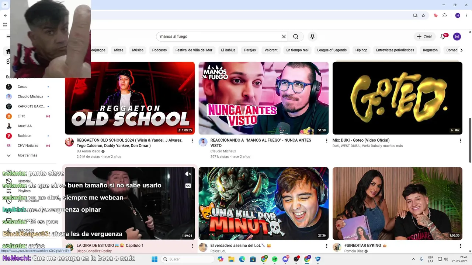Select the Podcasts filter chip
This screenshot has height=265, width=472.
(x=159, y=50)
